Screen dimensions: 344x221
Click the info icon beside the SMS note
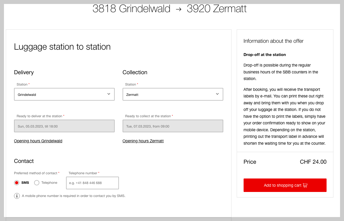[x=17, y=196]
